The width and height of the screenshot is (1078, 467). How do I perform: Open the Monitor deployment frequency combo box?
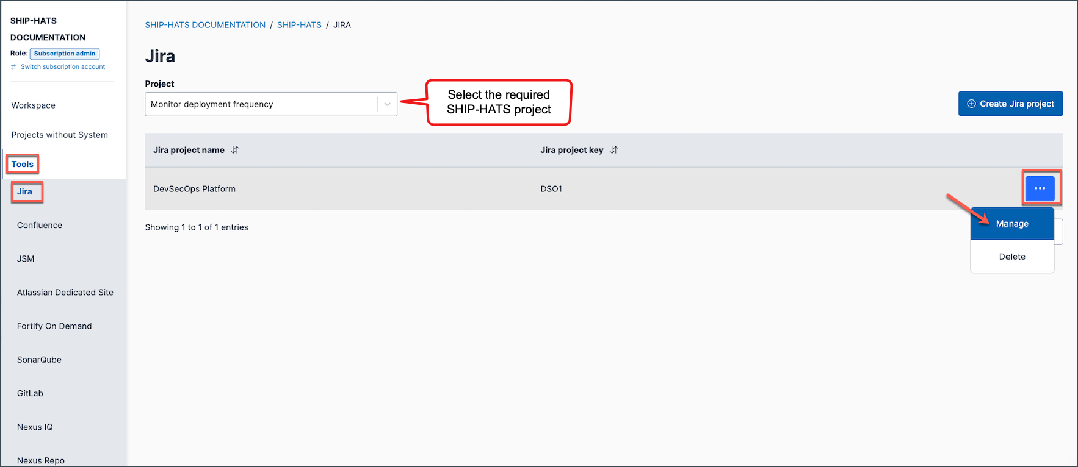(x=271, y=104)
